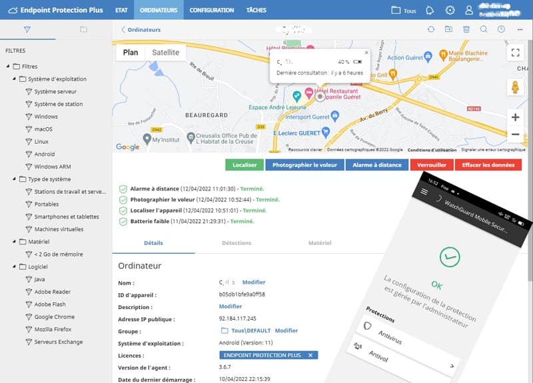The width and height of the screenshot is (533, 383).
Task: Click the Endpoint Protection Plus cloud logo
Action: 13,10
